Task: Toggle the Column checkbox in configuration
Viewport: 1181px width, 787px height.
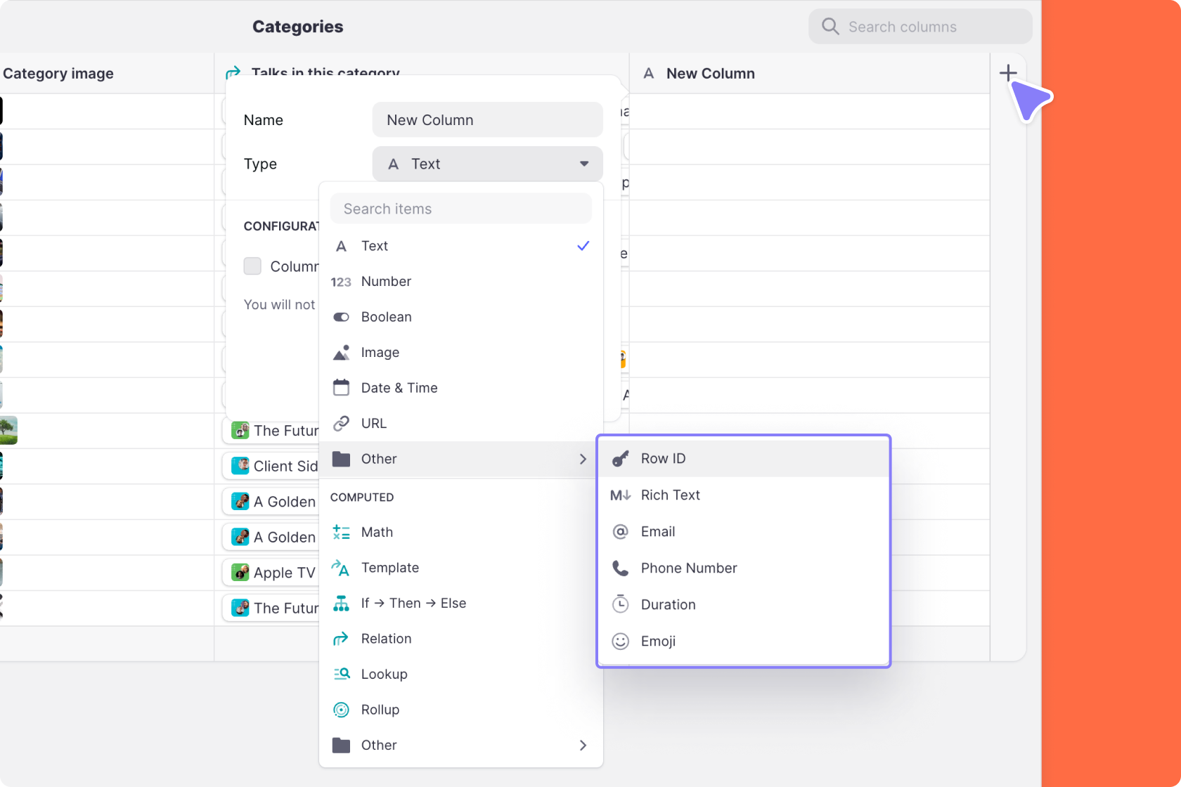Action: 252,266
